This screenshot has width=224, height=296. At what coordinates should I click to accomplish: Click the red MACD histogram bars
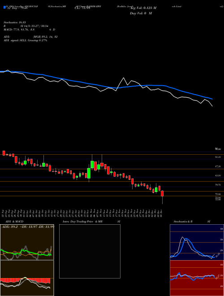click(x=25, y=281)
